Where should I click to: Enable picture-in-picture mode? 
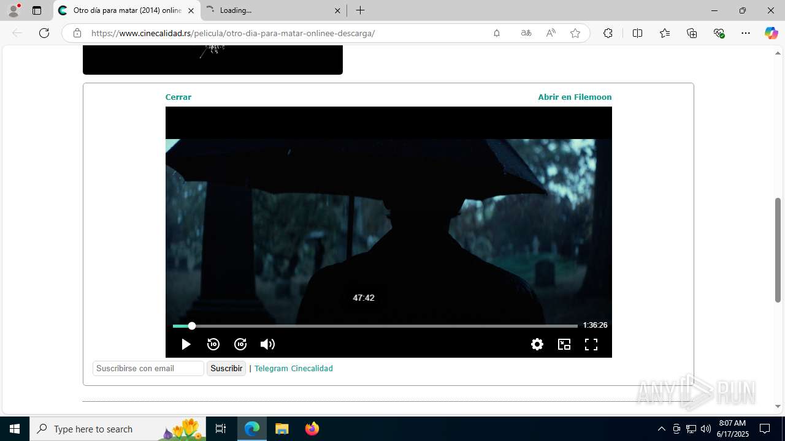[x=564, y=344]
